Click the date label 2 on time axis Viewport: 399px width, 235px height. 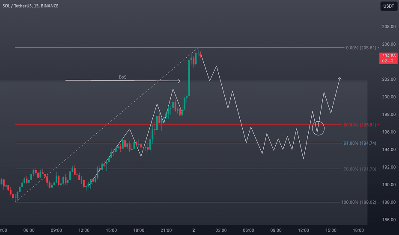(x=194, y=230)
